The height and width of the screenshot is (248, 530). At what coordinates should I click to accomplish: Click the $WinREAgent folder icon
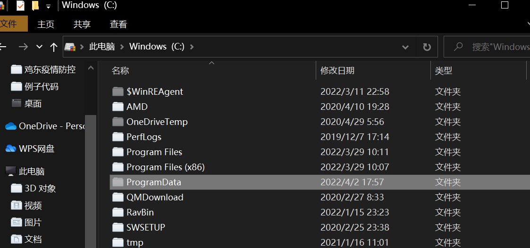click(x=118, y=91)
